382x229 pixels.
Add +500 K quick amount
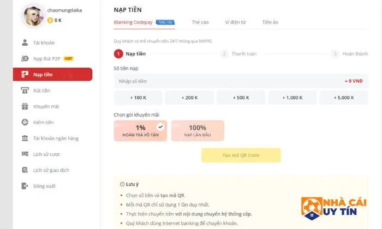pyautogui.click(x=241, y=98)
